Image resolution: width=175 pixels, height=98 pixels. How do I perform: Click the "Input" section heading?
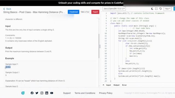(x=8, y=26)
